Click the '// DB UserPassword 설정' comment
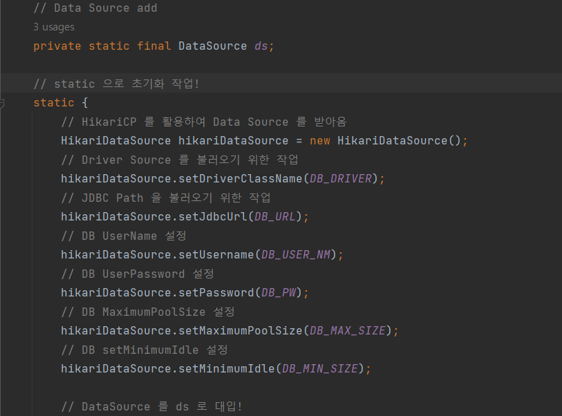The height and width of the screenshot is (416, 562). point(138,274)
